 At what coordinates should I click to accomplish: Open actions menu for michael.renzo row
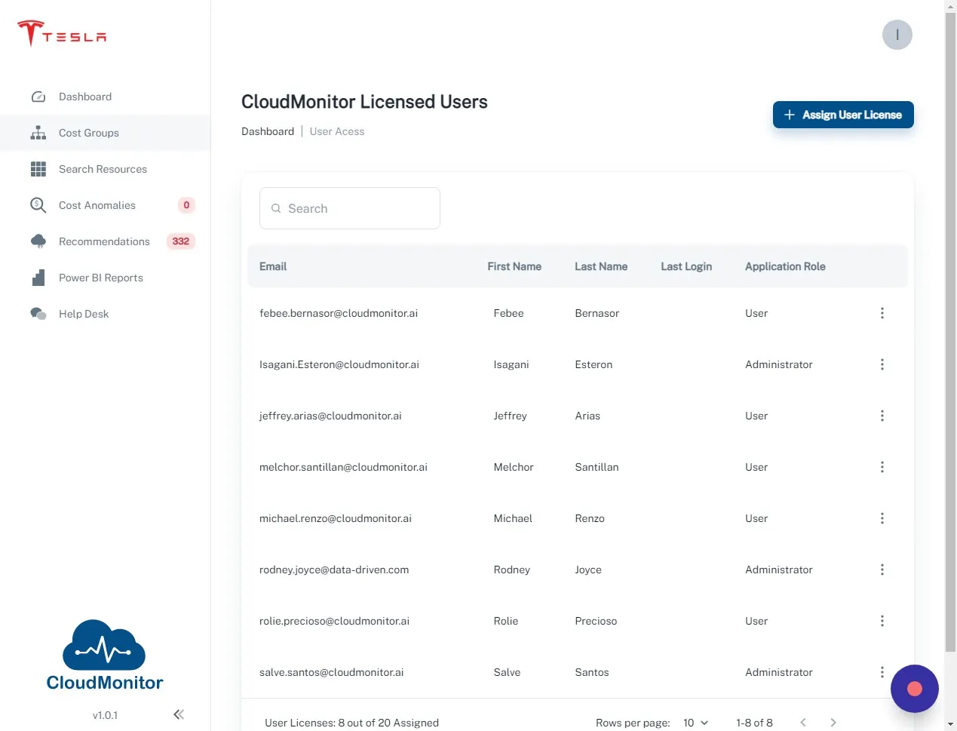(x=882, y=518)
